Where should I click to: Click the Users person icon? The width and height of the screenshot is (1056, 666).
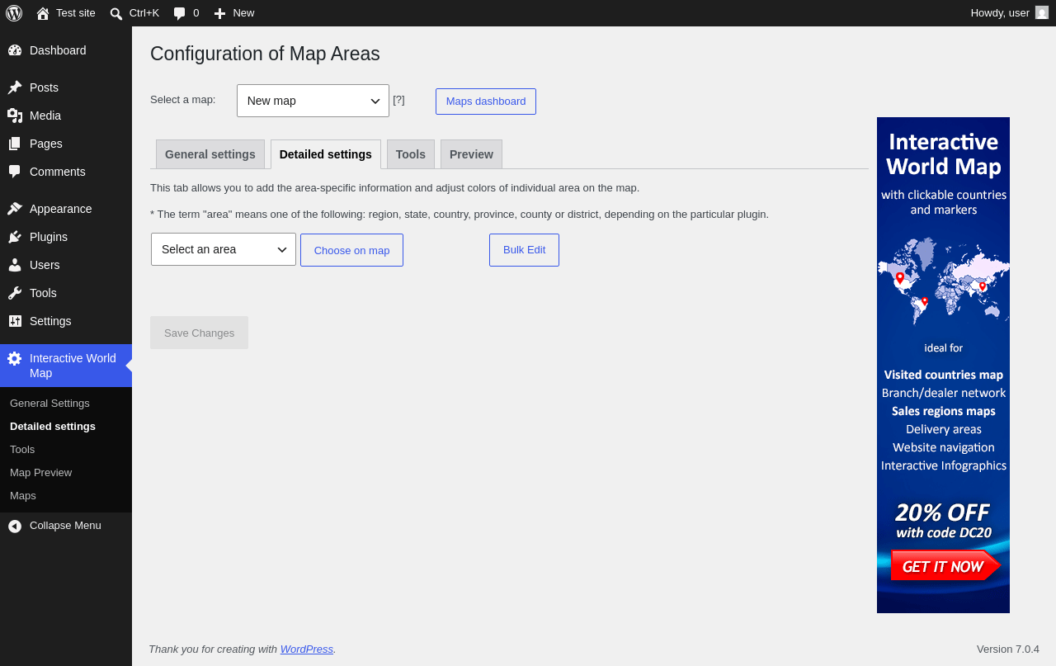15,265
